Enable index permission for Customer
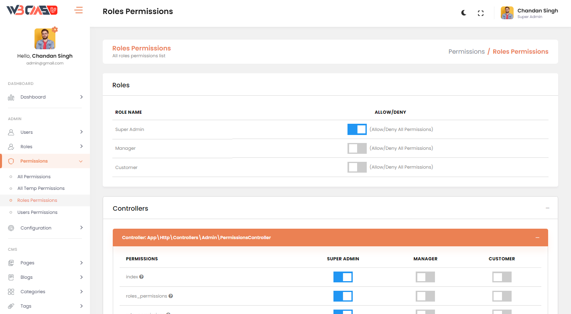Image resolution: width=571 pixels, height=314 pixels. tap(502, 277)
